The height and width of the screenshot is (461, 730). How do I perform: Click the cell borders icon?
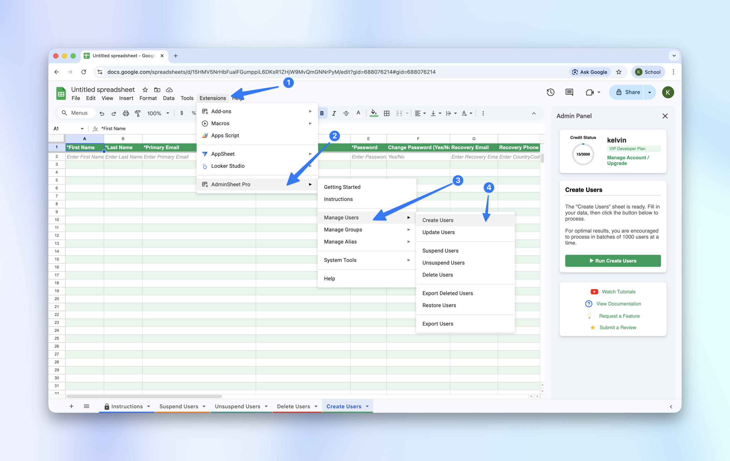point(386,113)
